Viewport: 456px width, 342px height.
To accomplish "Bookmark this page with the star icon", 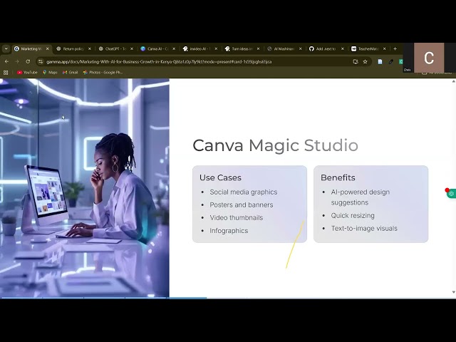I will [366, 62].
